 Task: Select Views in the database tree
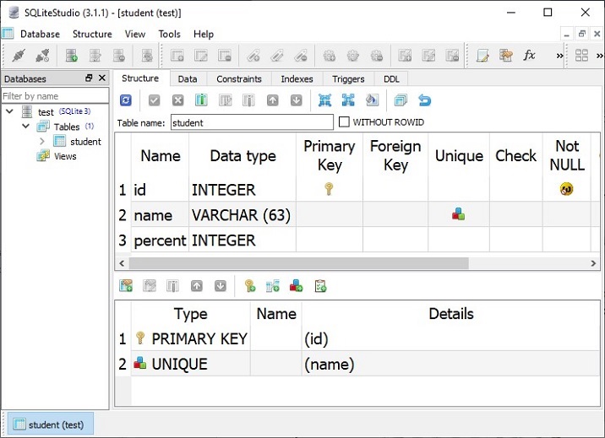(x=65, y=156)
